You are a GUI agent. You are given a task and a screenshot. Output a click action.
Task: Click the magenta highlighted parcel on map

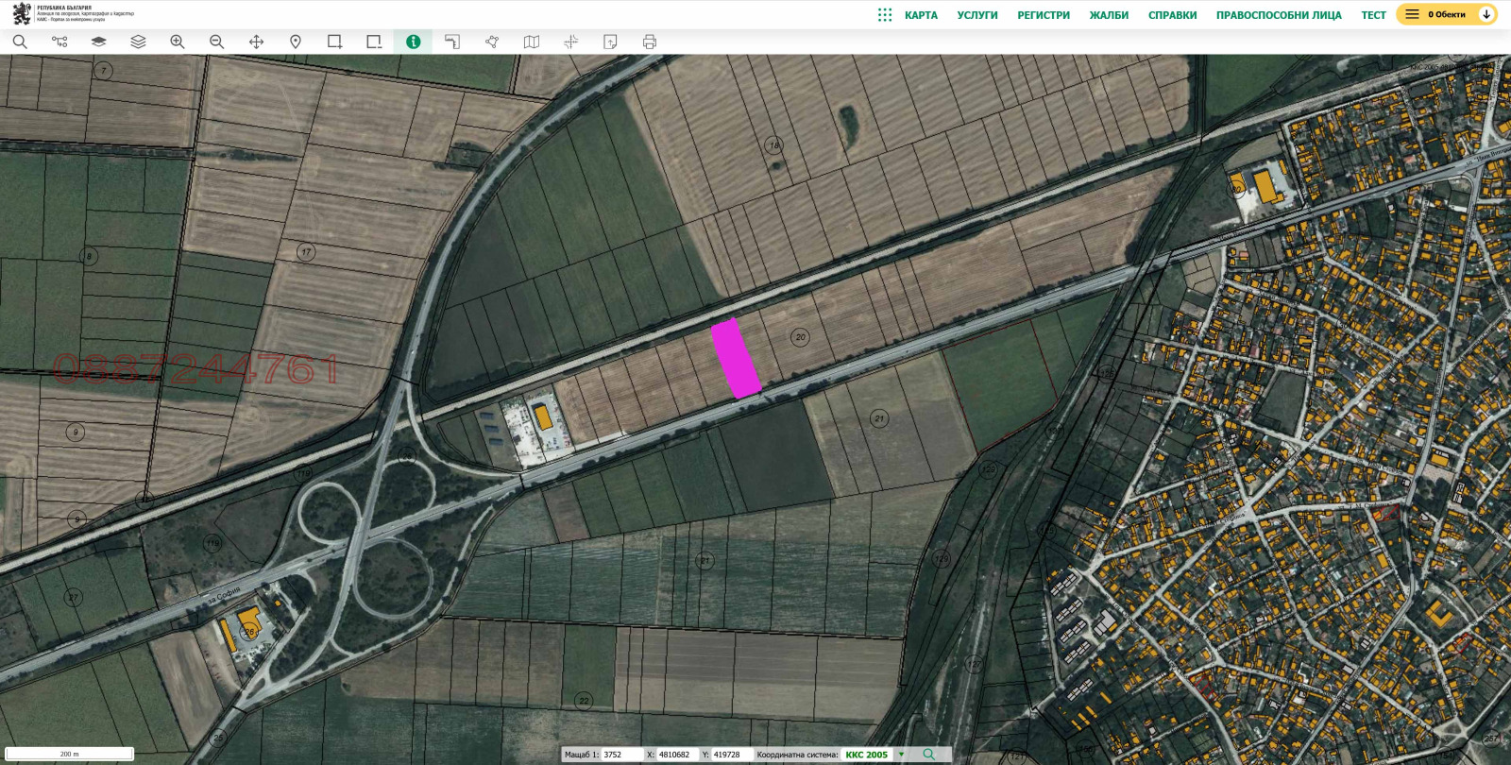pyautogui.click(x=736, y=359)
